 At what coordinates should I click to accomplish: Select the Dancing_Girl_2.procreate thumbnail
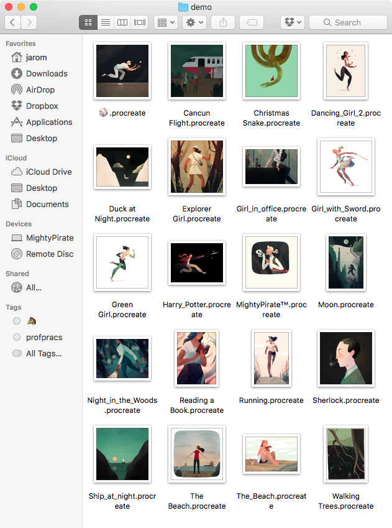tap(345, 71)
